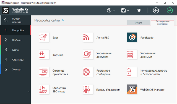Open the shopping cart (Корзина) icon
The height and width of the screenshot is (104, 177).
pos(44,55)
